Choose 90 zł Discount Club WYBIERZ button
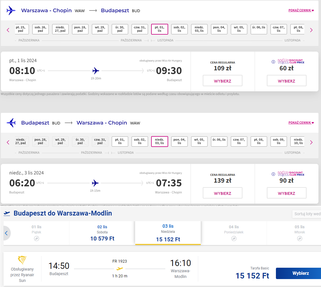 [286, 193]
